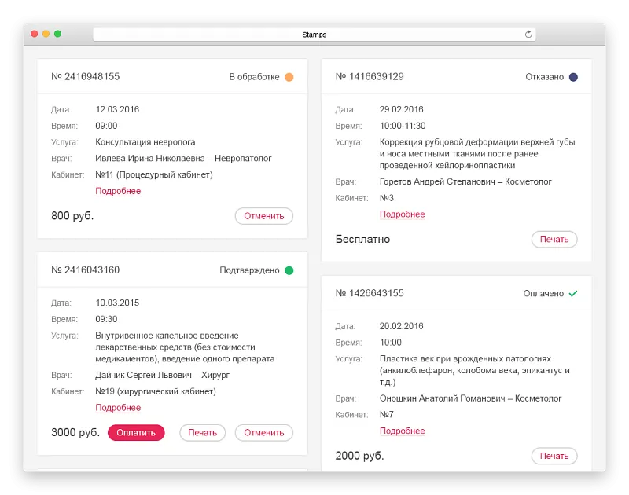The height and width of the screenshot is (495, 629).
Task: Print the 2000 руб. order
Action: (x=554, y=456)
